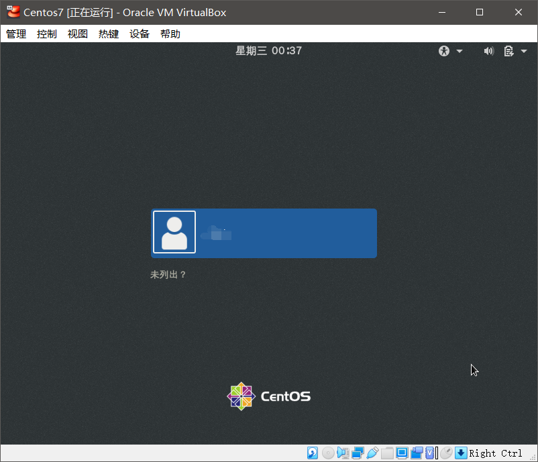Click the hard disk activity status icon
The height and width of the screenshot is (462, 538).
(x=313, y=453)
